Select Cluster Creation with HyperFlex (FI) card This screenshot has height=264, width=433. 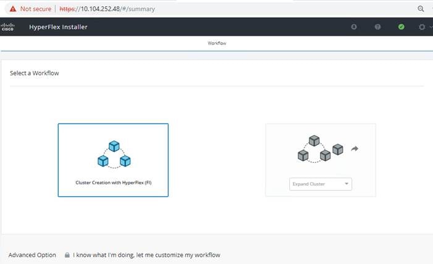(113, 160)
